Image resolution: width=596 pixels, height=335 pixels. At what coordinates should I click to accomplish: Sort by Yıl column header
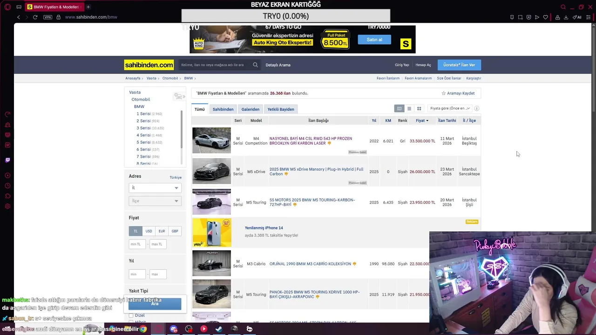tap(374, 121)
